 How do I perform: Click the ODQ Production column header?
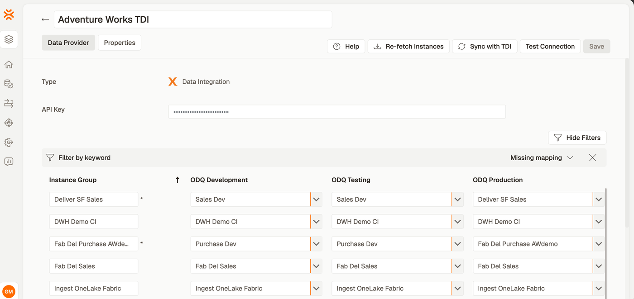pos(498,180)
